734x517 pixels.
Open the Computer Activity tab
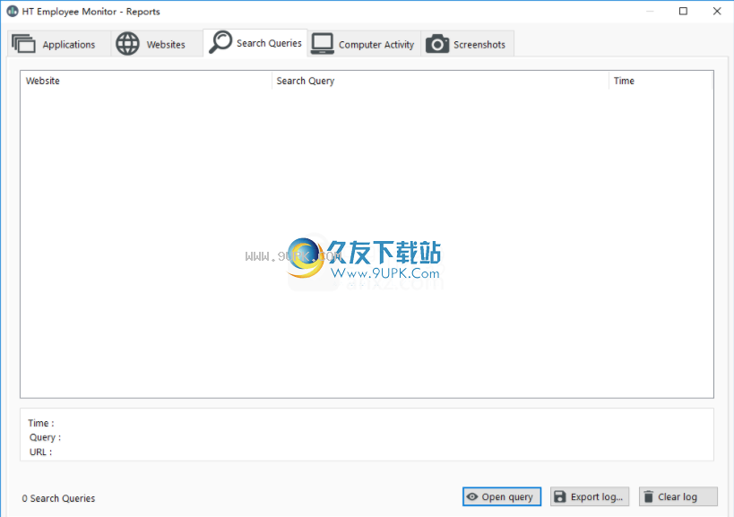364,44
